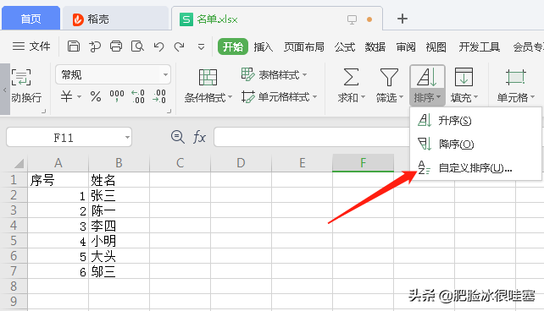Collapse ribbon with left scroll arrow
This screenshot has height=311, width=544.
(4, 90)
